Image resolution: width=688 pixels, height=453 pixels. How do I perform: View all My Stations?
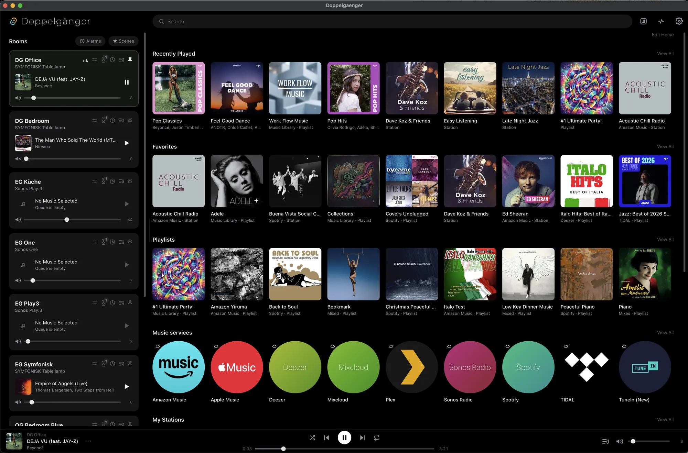coord(665,420)
